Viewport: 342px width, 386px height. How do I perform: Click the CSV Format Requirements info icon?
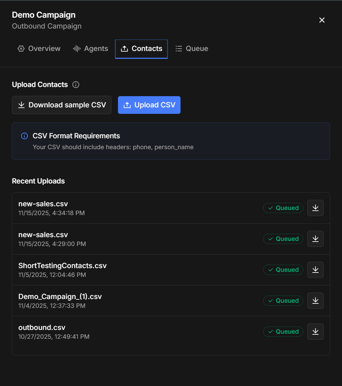coord(24,136)
